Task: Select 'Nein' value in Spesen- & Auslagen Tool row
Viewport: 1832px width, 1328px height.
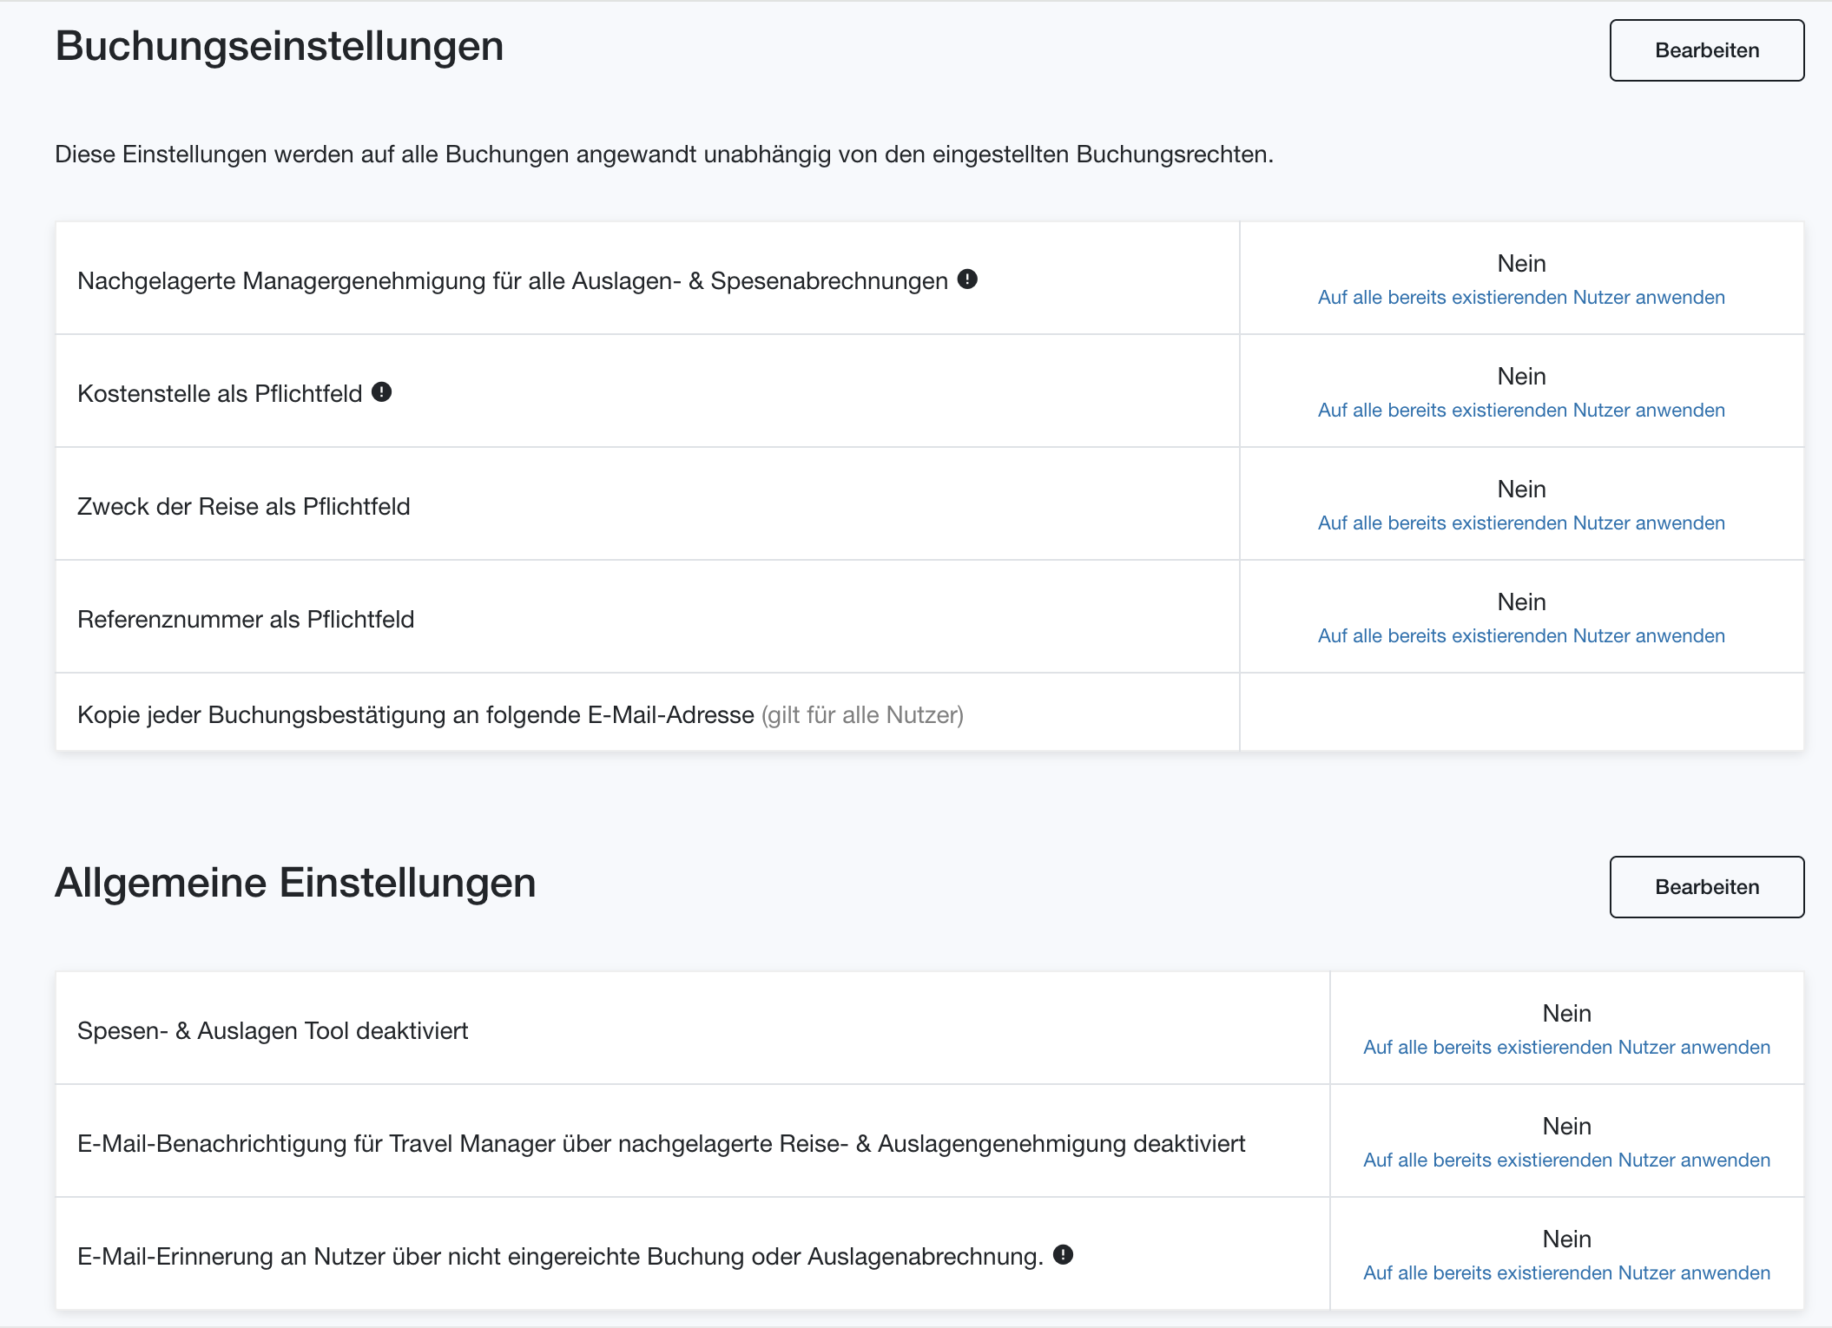Action: (1566, 1013)
